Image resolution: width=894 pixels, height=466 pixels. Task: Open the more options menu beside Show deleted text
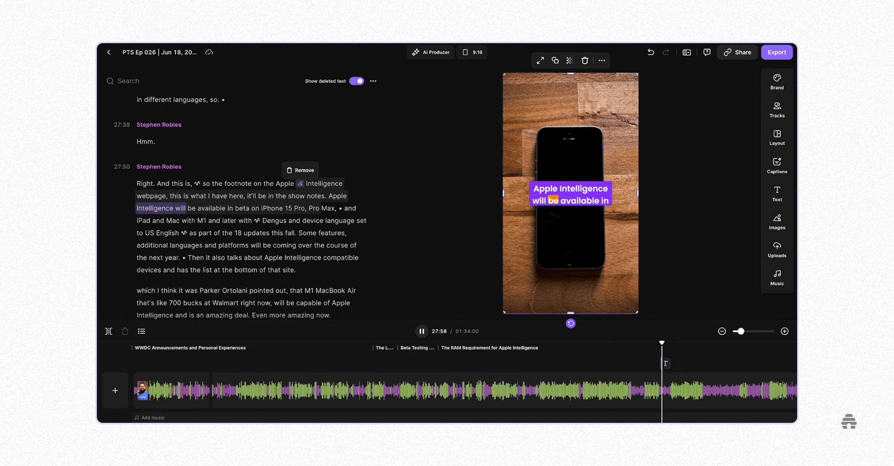(x=373, y=81)
